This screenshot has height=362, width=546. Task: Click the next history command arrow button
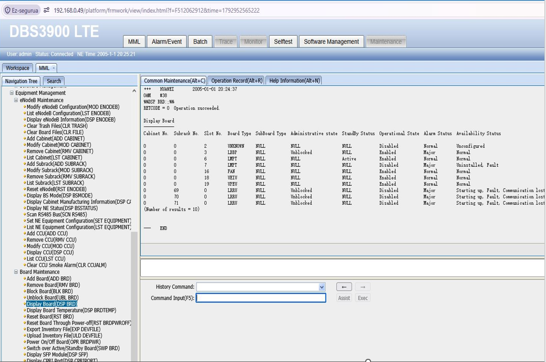pyautogui.click(x=363, y=287)
